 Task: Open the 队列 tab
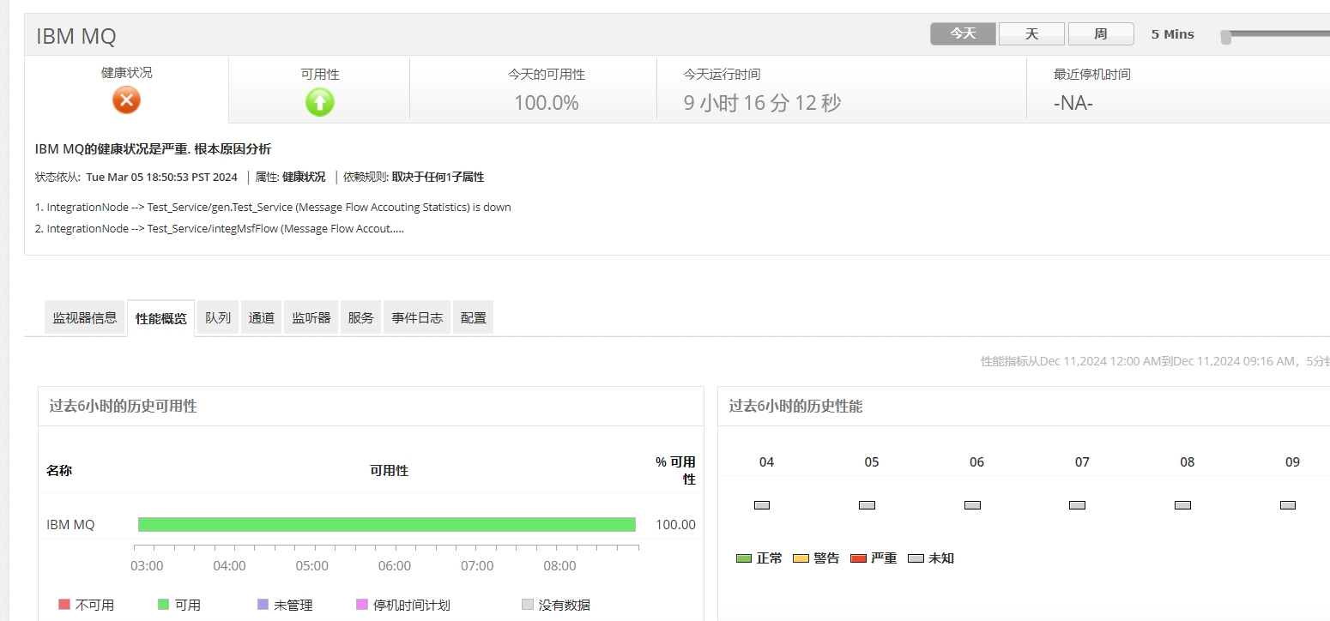click(x=218, y=317)
